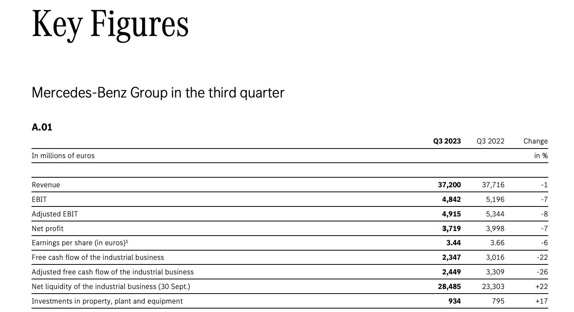
Task: Click the Revenue Q3 2023 value 37,200
Action: (x=449, y=185)
